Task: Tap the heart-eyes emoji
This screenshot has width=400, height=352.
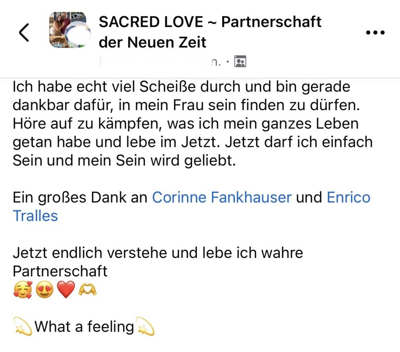Action: (x=45, y=290)
